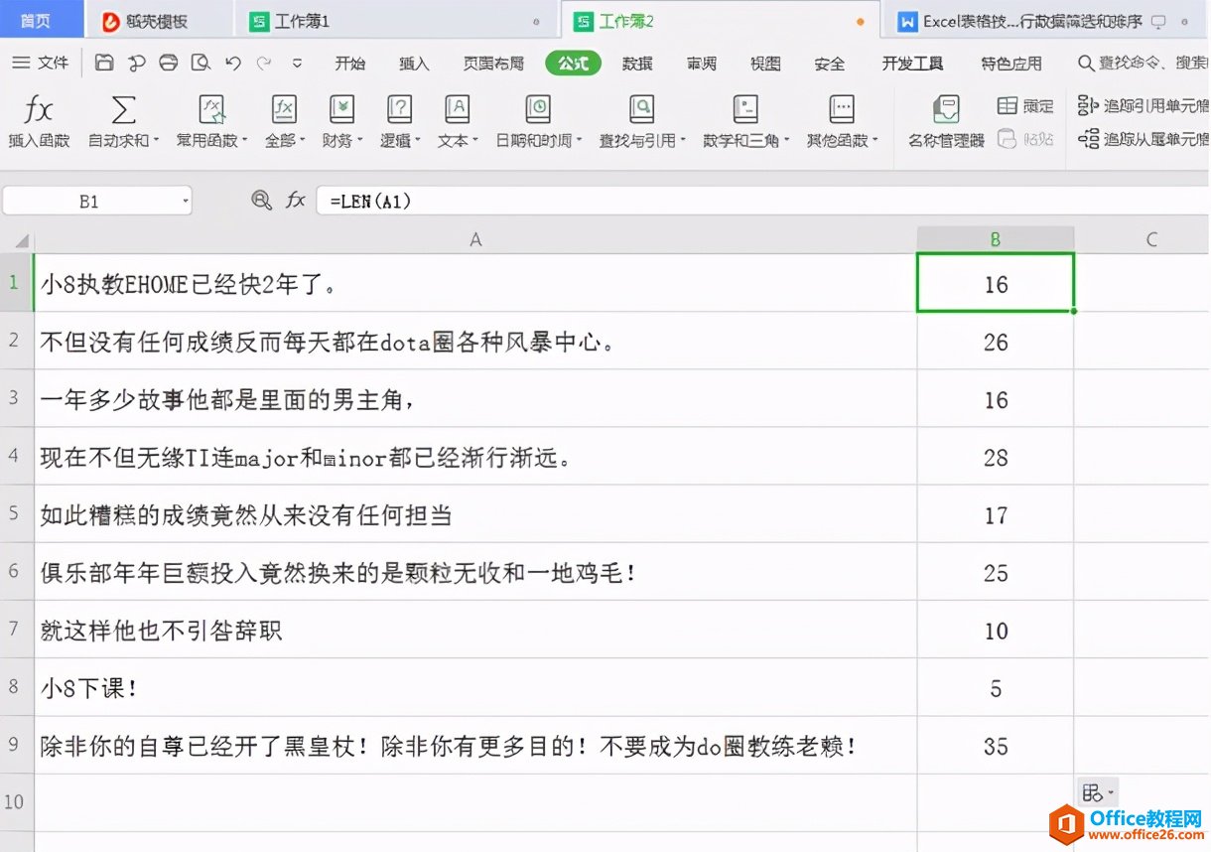
Task: Switch to the 页面布局 ribbon tab
Action: (493, 64)
